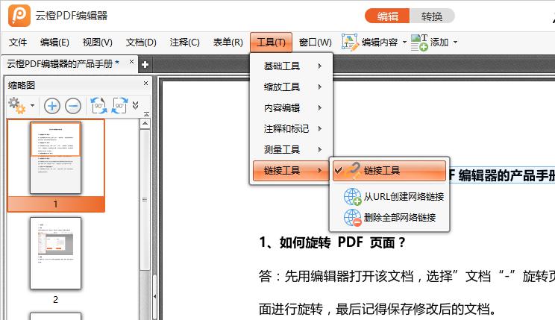Click the 缩略图 panel title
This screenshot has width=555, height=320.
21,85
